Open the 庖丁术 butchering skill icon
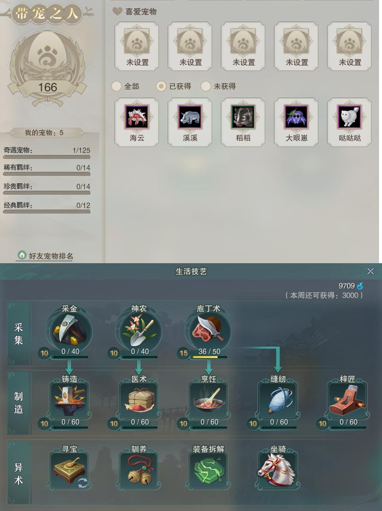Screen dimensions: 382x511 tap(209, 331)
